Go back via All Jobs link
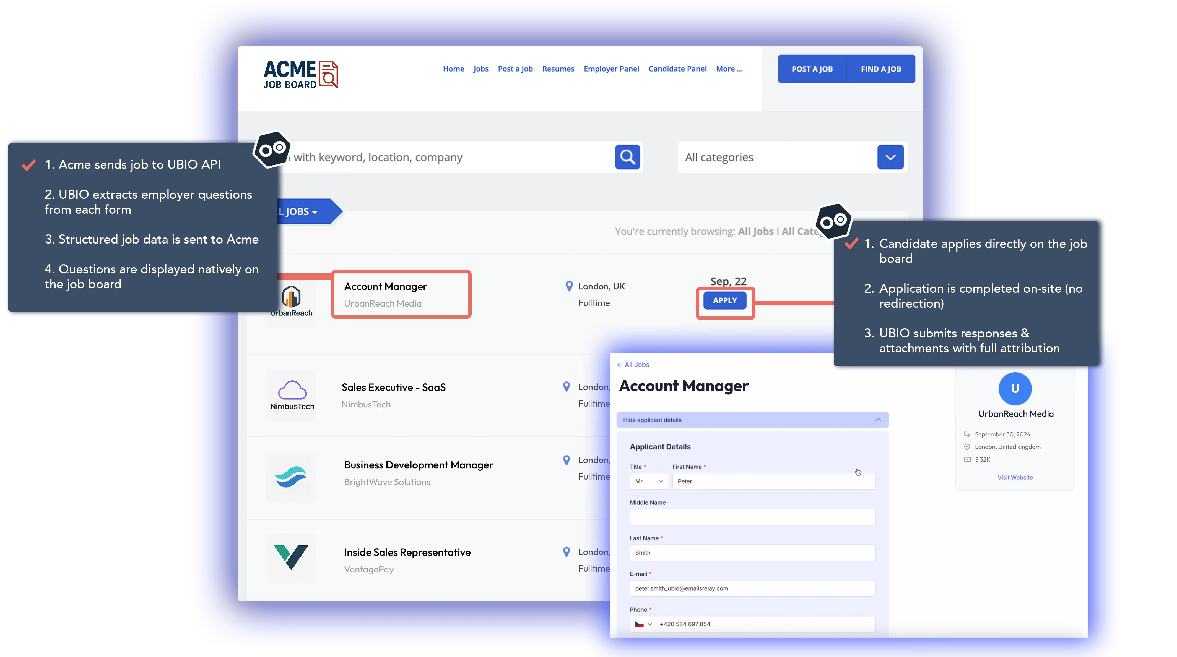The height and width of the screenshot is (657, 1177). coord(633,364)
